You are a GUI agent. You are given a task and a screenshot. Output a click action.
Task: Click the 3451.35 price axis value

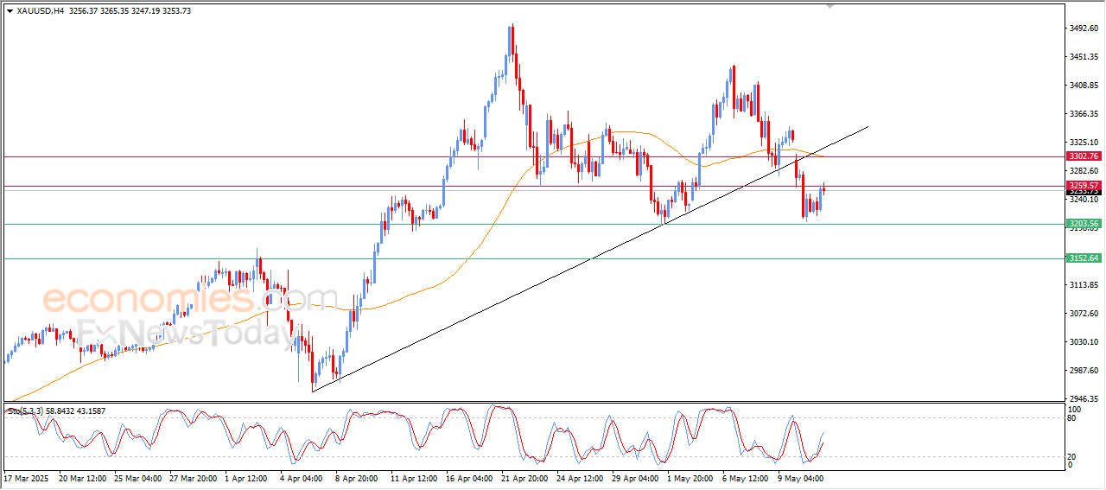(1084, 57)
